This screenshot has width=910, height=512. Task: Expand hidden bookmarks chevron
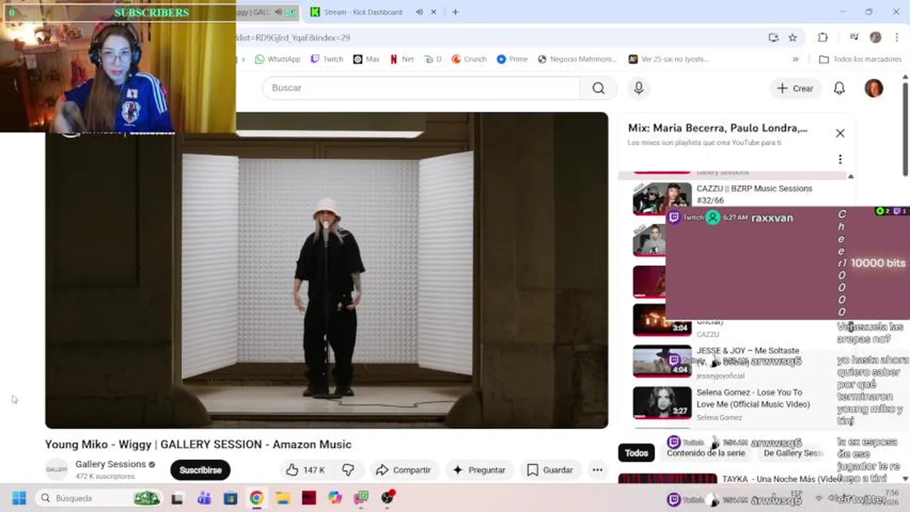pos(795,59)
